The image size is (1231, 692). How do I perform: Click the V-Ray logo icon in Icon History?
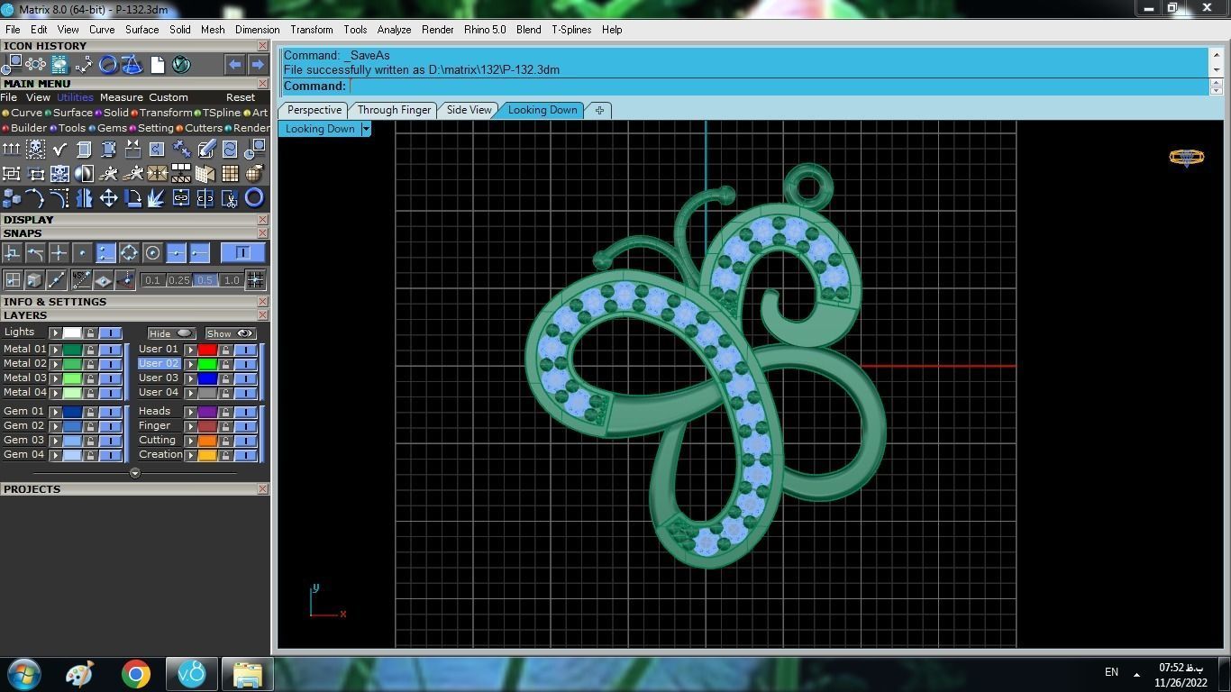(181, 65)
